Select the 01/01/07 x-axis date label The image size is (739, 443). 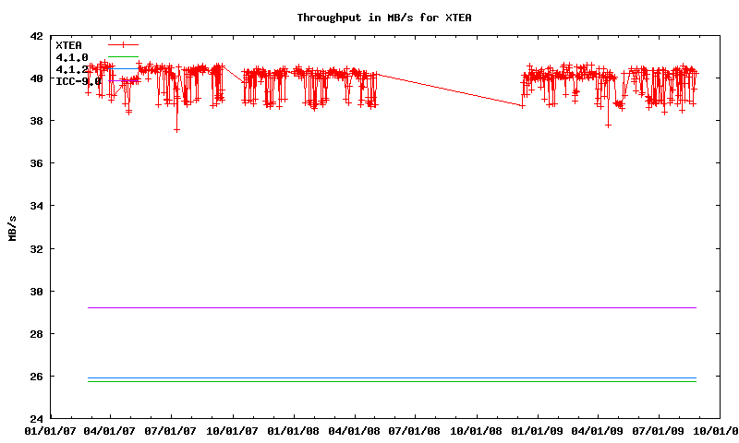(x=51, y=430)
